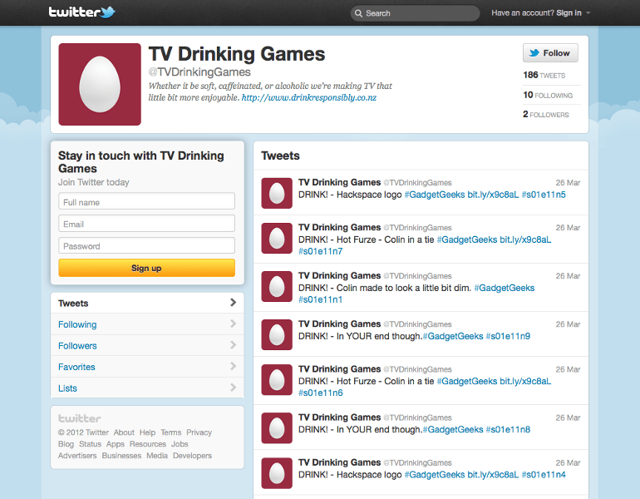Open the #s01e11n1 hashtag

[320, 299]
